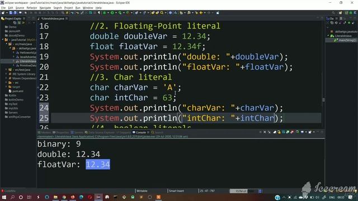Click the Save toolbar icon

pos(11,13)
